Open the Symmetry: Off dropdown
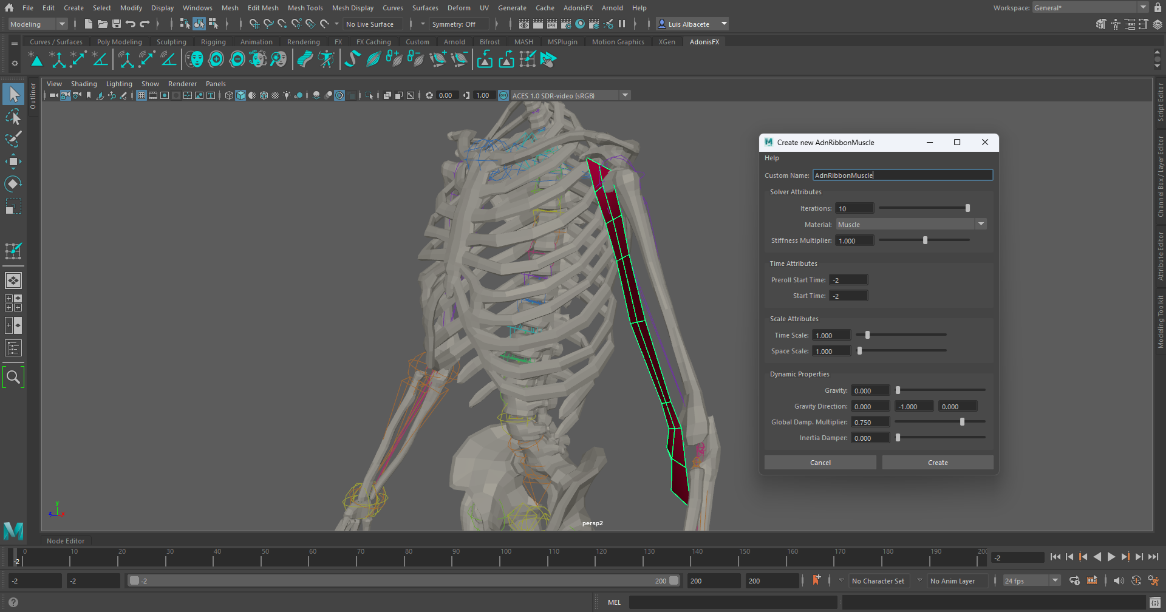 pyautogui.click(x=459, y=24)
